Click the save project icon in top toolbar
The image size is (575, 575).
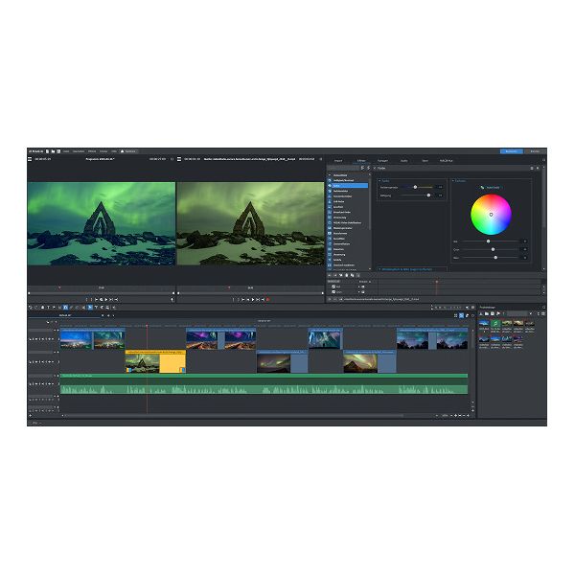coord(58,151)
